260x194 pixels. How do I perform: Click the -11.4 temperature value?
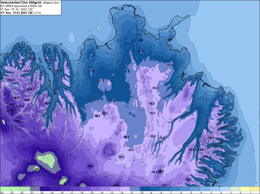140,51
